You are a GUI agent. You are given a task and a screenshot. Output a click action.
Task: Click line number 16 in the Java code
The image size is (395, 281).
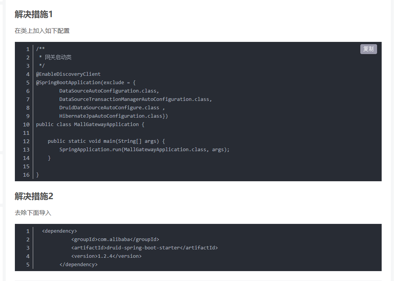pos(26,175)
